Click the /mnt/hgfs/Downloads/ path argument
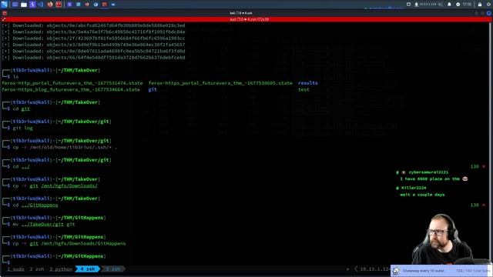The height and width of the screenshot is (277, 493). coord(69,186)
